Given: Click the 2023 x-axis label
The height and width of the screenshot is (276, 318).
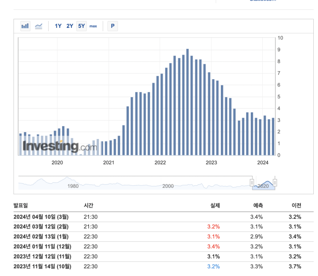Looking at the screenshot, I should coord(211,163).
